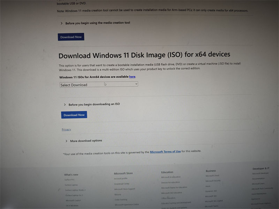Viewport: 279px width, 209px height.
Task: Open the Microsoft Copilot footer link
Action: coord(73,200)
